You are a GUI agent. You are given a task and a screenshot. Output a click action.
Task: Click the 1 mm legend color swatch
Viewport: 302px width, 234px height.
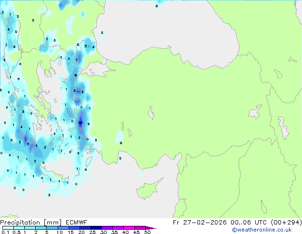tap(30, 228)
